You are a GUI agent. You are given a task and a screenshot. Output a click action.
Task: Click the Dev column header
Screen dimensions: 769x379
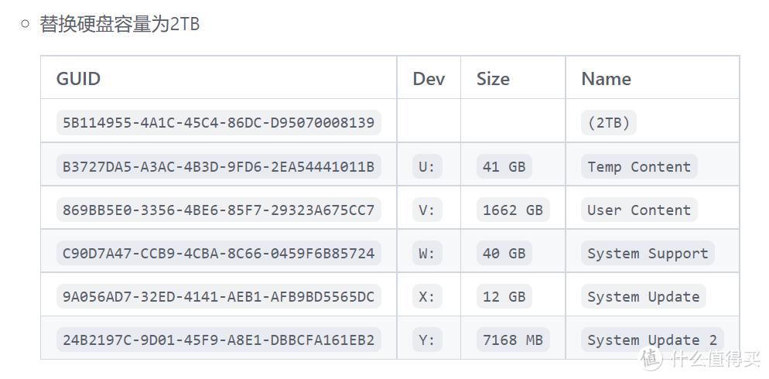429,79
